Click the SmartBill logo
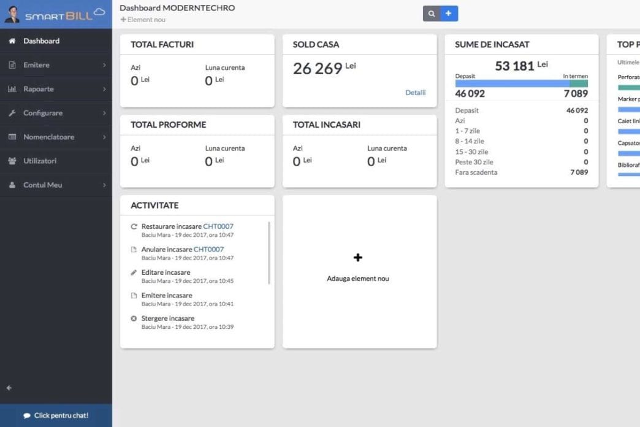This screenshot has width=640, height=427. (64, 15)
